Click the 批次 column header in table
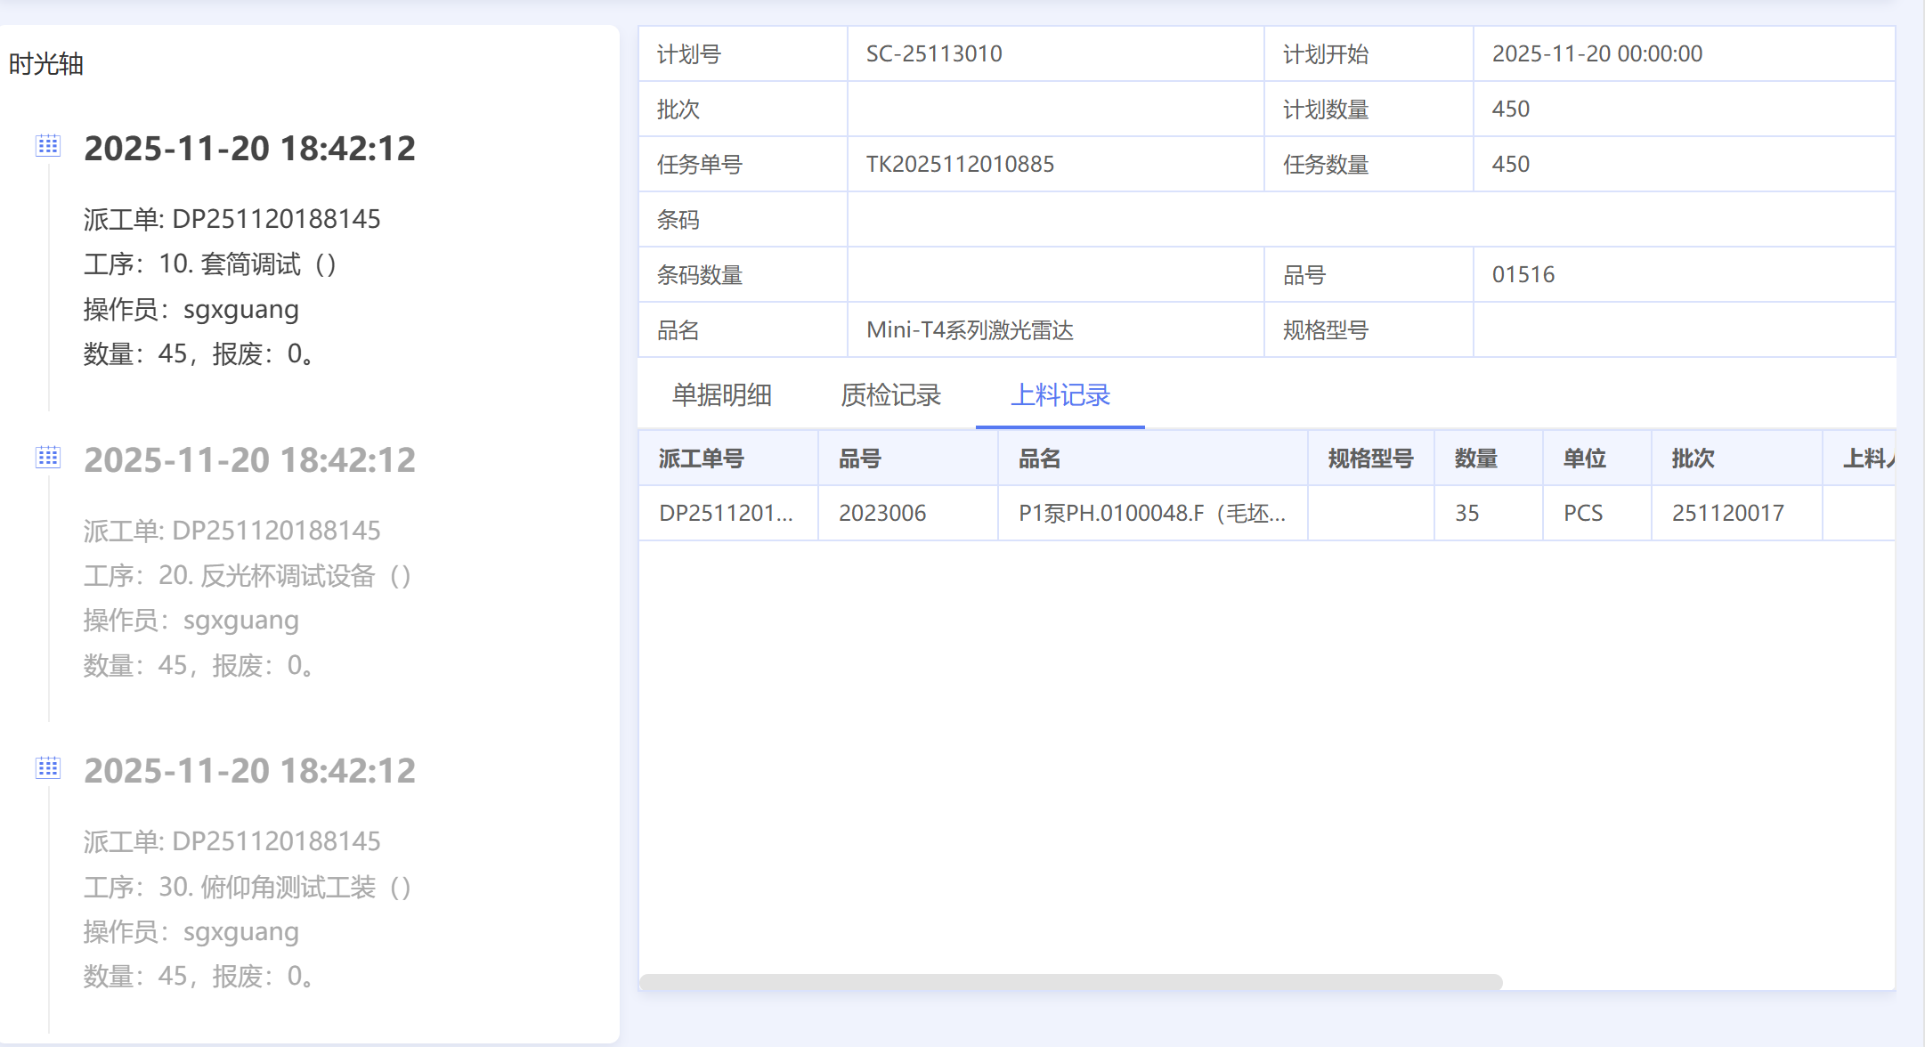1925x1047 pixels. (x=1693, y=459)
